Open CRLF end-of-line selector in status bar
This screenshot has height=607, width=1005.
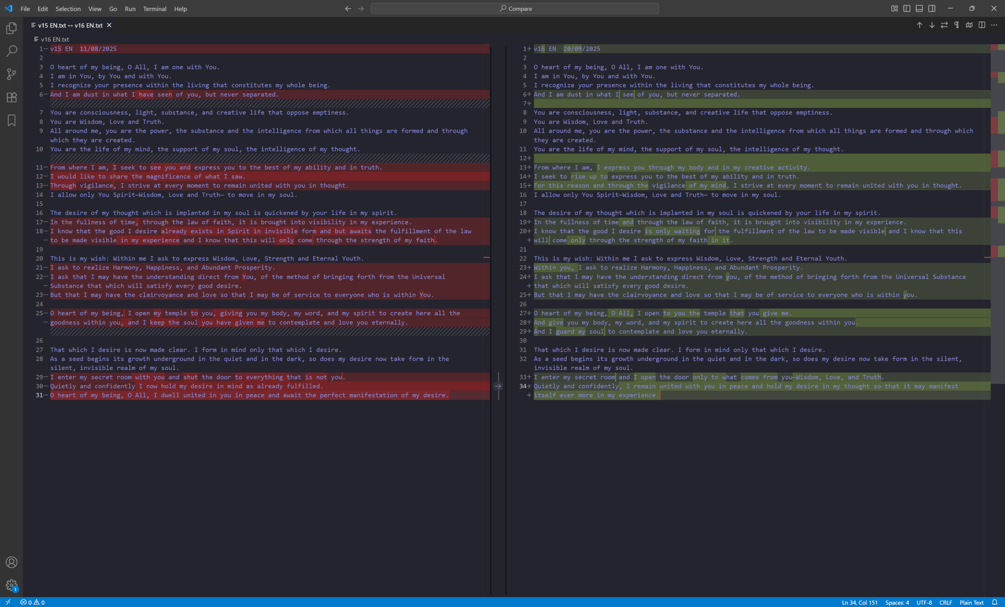pos(945,603)
